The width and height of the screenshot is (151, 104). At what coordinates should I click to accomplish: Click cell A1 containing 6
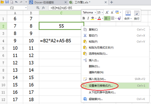[x=15, y=19]
